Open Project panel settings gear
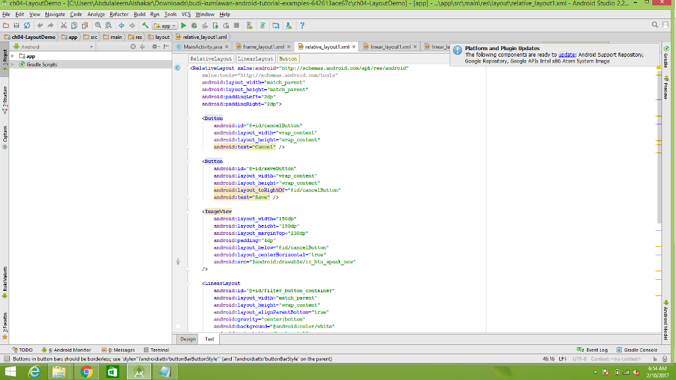676x380 pixels. click(x=154, y=47)
